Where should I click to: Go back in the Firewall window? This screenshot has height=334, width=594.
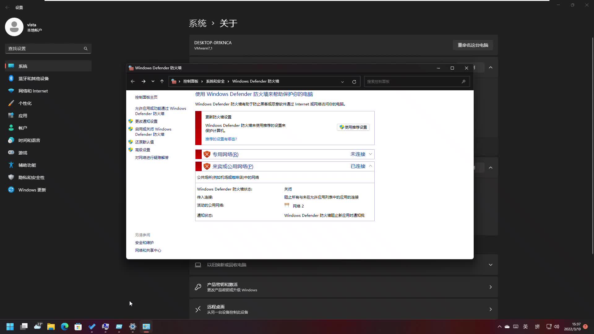click(133, 81)
